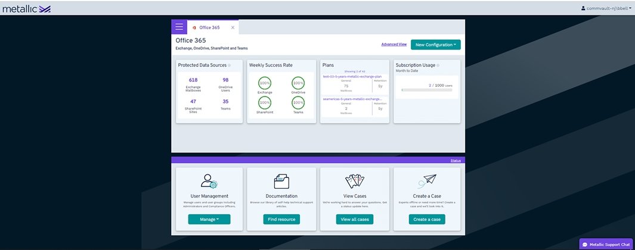The image size is (635, 250).
Task: Click the Documentation folder icon
Action: (281, 181)
